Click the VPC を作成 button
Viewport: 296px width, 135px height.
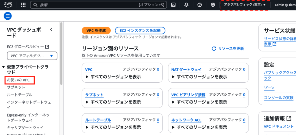pyautogui.click(x=96, y=31)
